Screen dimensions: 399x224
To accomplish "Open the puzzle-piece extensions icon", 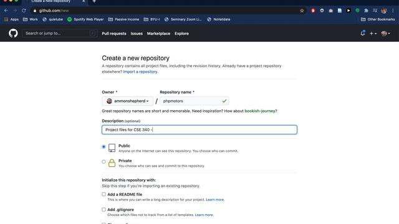I will click(366, 11).
